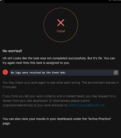This screenshot has height=138, width=121.
Task: Click the words 'Event Hub' in the error box
Action: point(59,73)
